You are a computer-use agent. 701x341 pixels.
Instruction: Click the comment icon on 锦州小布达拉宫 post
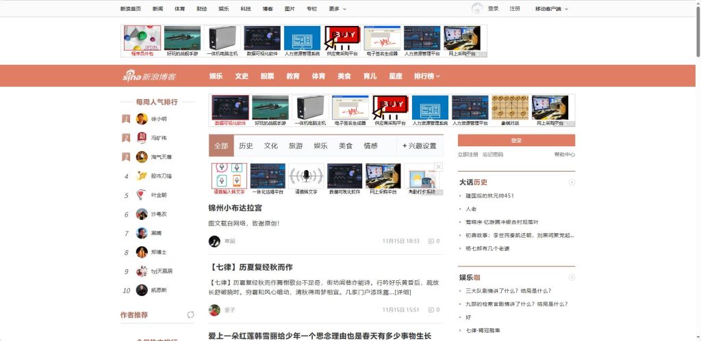[x=431, y=241]
